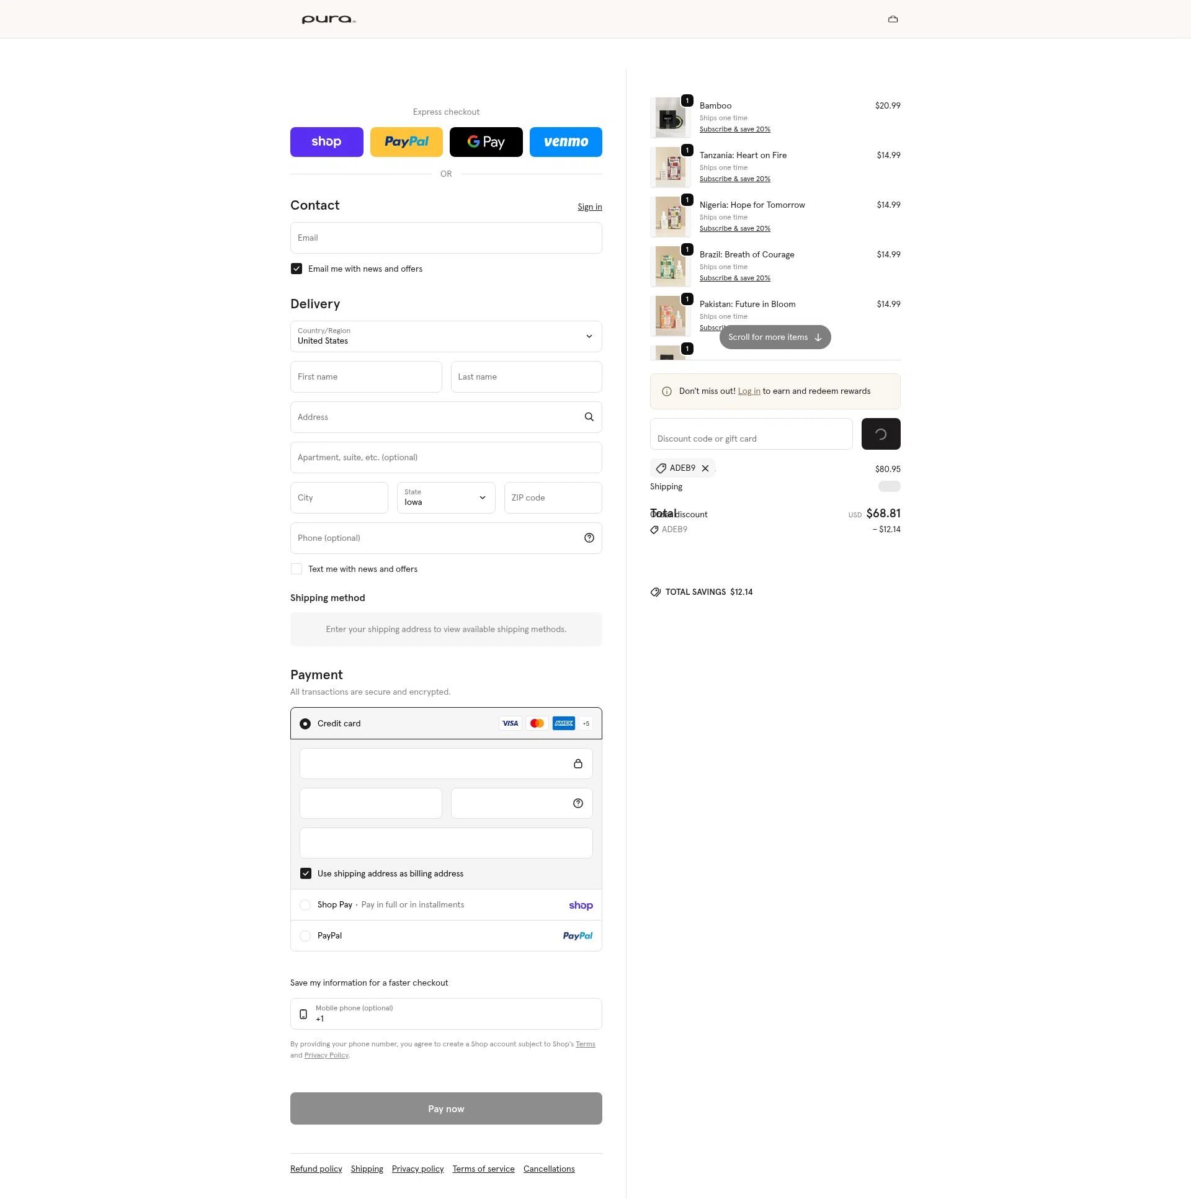Click the security code help icon
Viewport: 1191px width, 1199px height.
[x=578, y=804]
